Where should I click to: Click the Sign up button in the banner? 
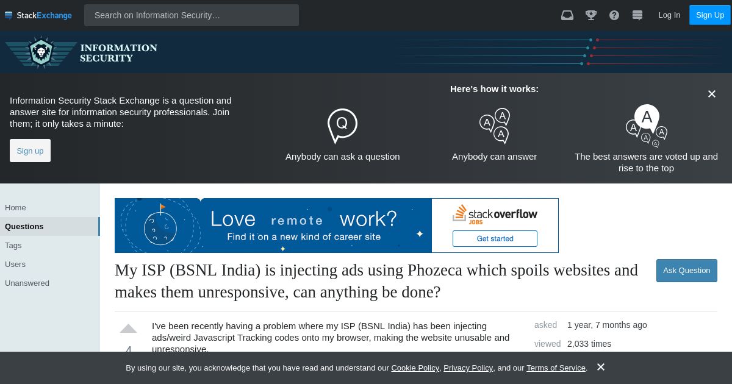pyautogui.click(x=30, y=151)
